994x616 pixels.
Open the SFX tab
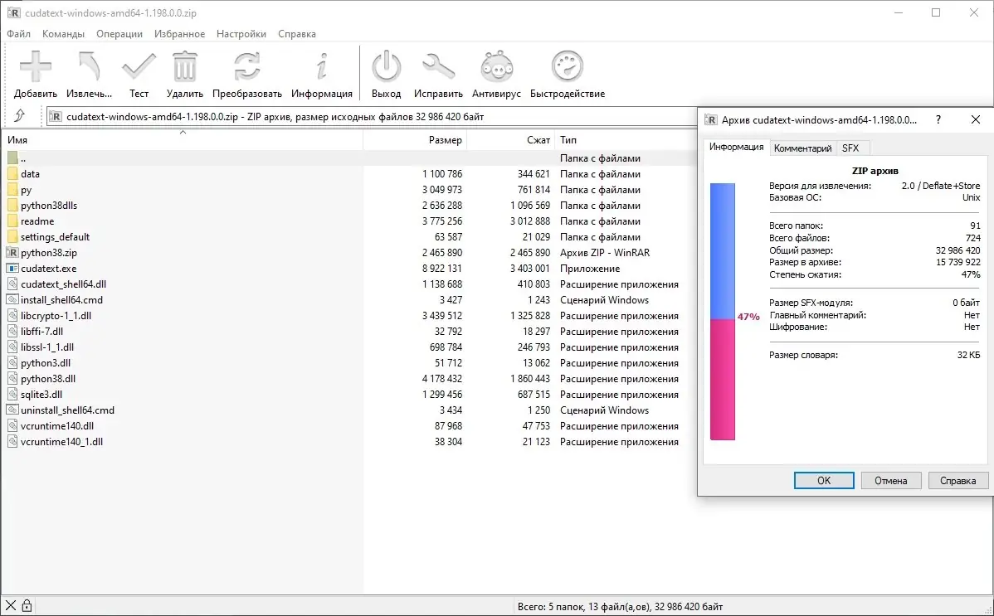pos(852,147)
